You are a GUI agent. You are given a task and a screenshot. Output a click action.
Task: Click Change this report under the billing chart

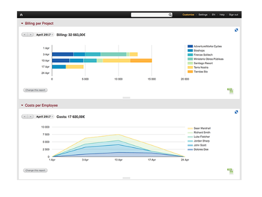click(35, 90)
